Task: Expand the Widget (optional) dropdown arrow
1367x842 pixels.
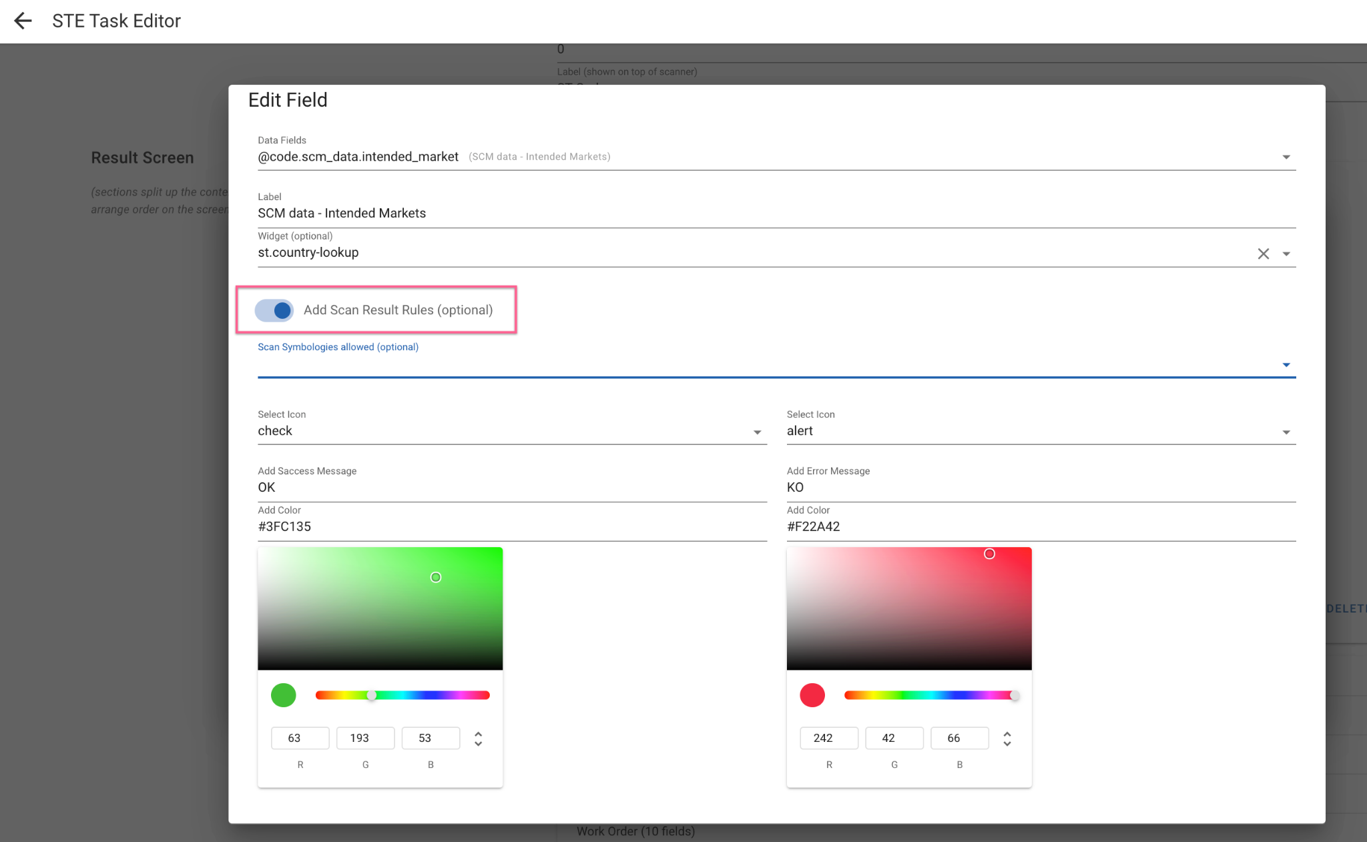Action: click(x=1286, y=254)
